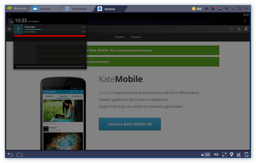Click the pin icon in title bar
256x163 pixels.
(x=206, y=9)
